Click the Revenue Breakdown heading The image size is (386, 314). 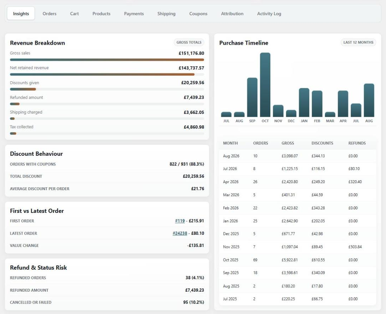click(x=37, y=43)
